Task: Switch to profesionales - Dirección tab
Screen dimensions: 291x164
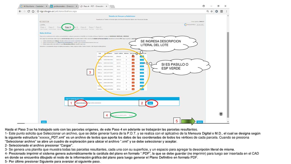Action: (63, 6)
